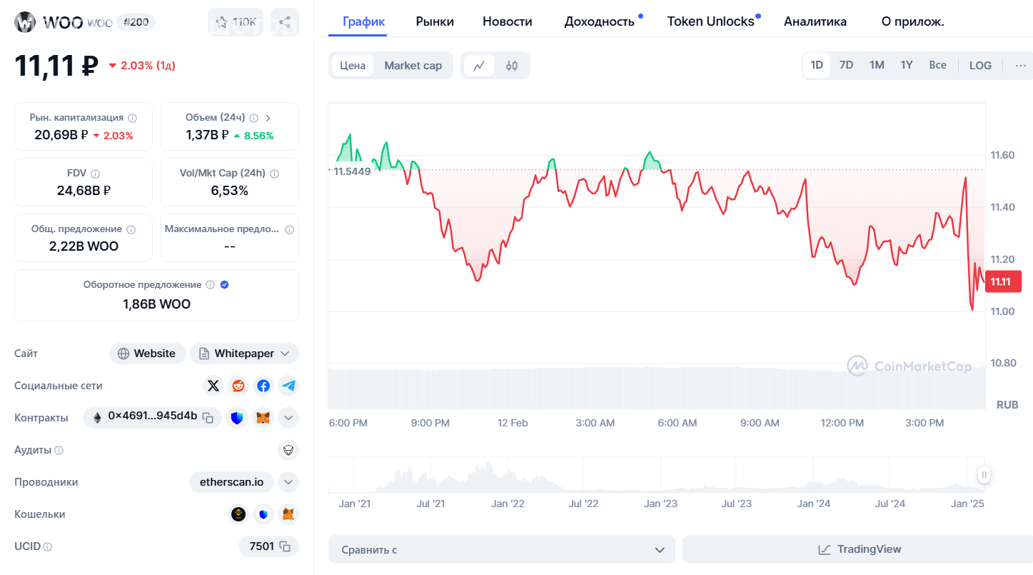Open the Аналитика tab
The width and height of the screenshot is (1033, 575).
(x=815, y=21)
